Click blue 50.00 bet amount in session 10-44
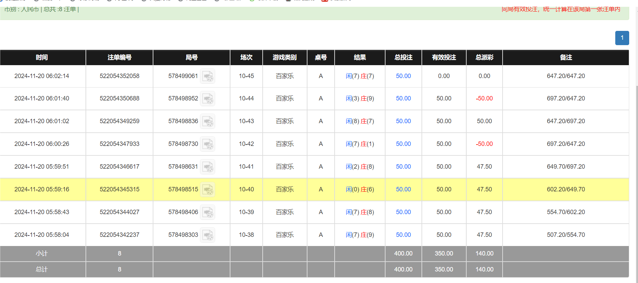The width and height of the screenshot is (638, 283). (403, 98)
